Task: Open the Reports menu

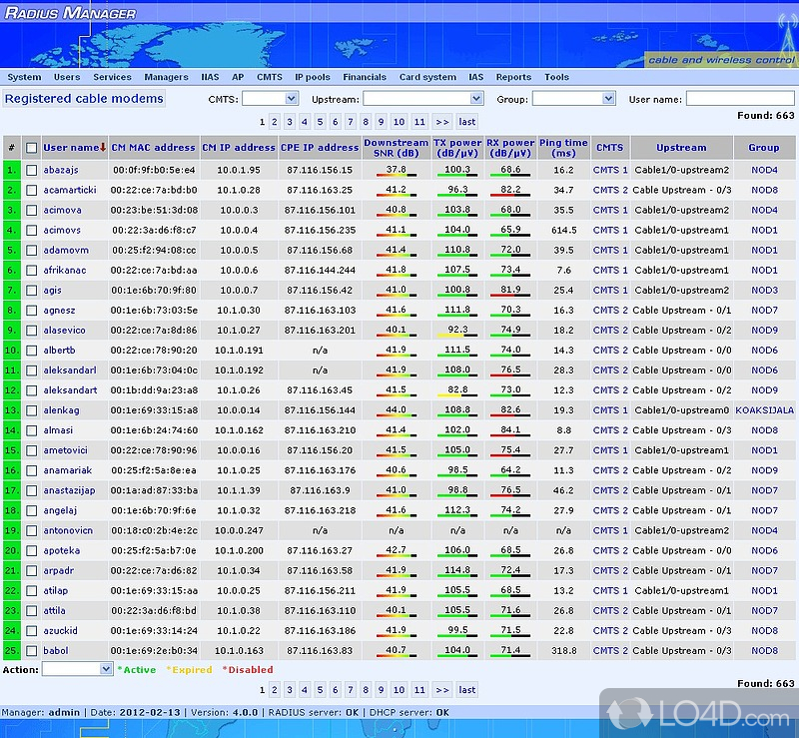Action: [513, 77]
